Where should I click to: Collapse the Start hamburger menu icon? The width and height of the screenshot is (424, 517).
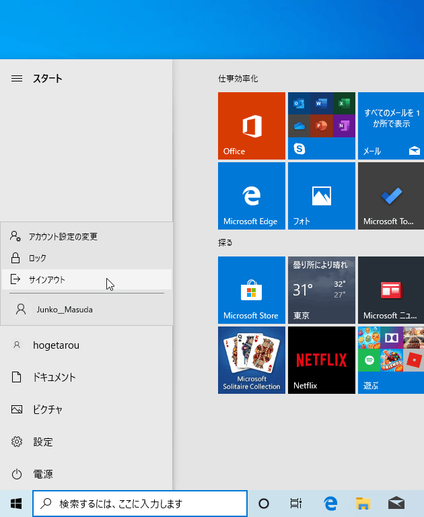coord(17,79)
